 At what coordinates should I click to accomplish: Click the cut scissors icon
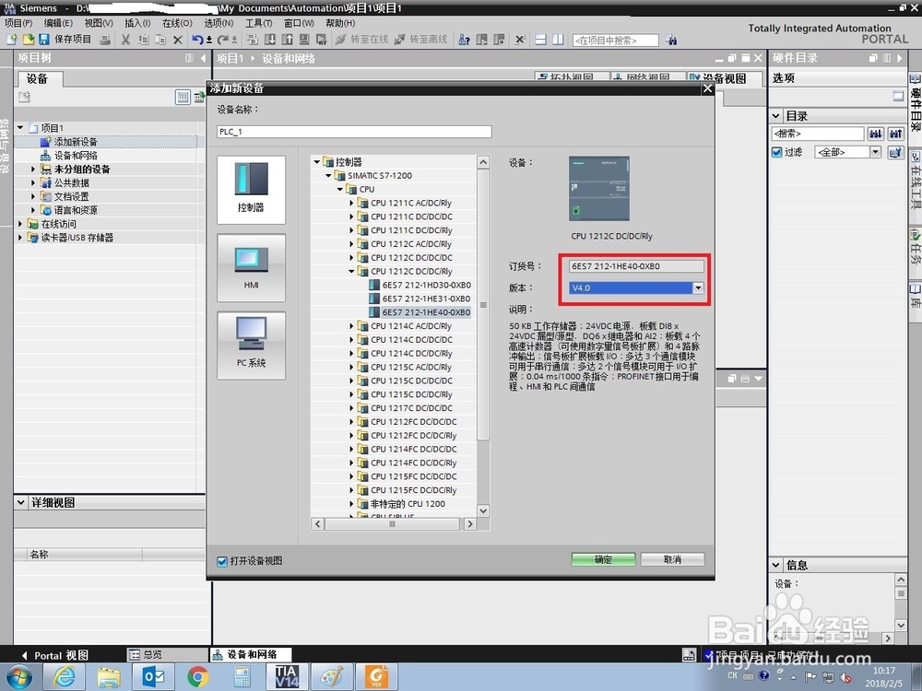coord(125,40)
